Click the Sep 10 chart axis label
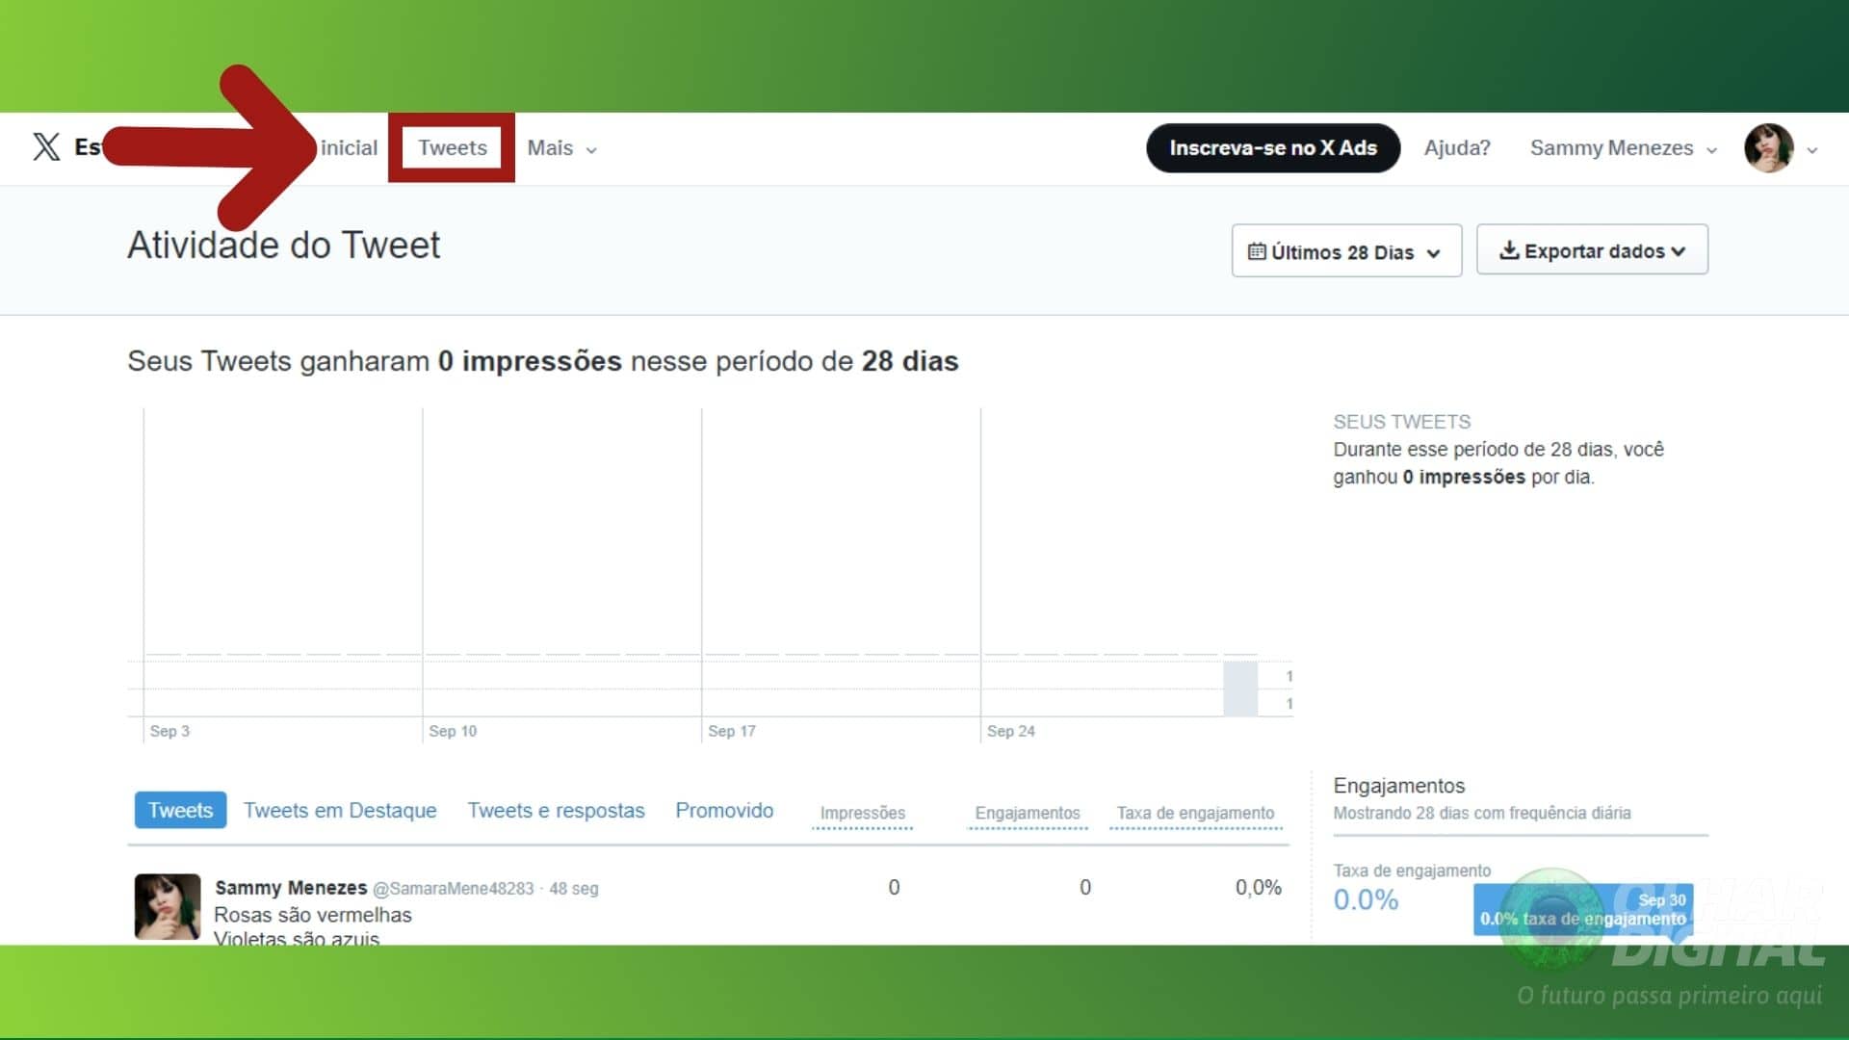1849x1040 pixels. 453,731
